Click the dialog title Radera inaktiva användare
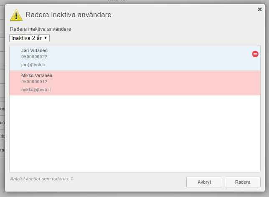 click(68, 15)
